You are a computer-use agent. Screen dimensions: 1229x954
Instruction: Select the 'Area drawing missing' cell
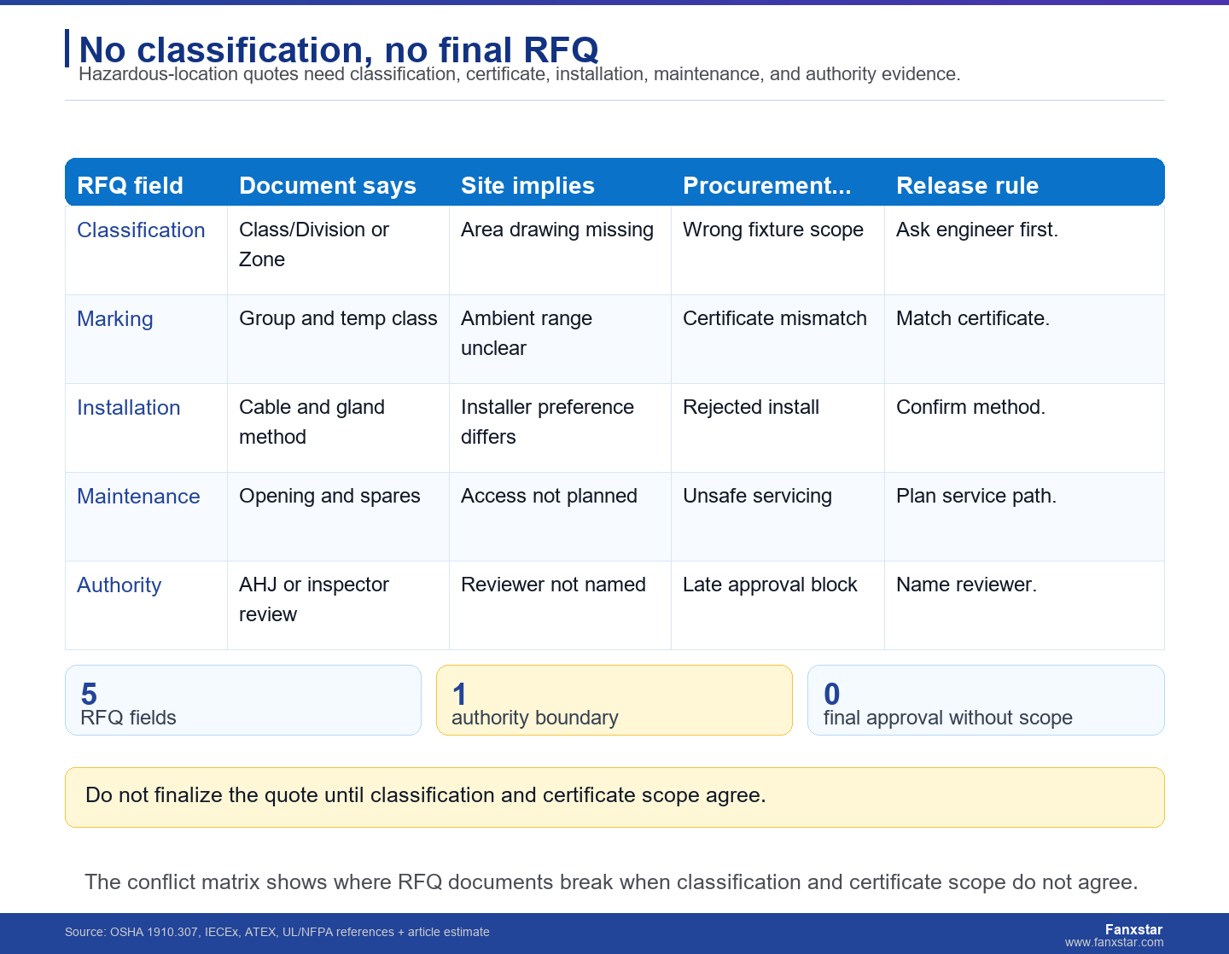pyautogui.click(x=560, y=251)
